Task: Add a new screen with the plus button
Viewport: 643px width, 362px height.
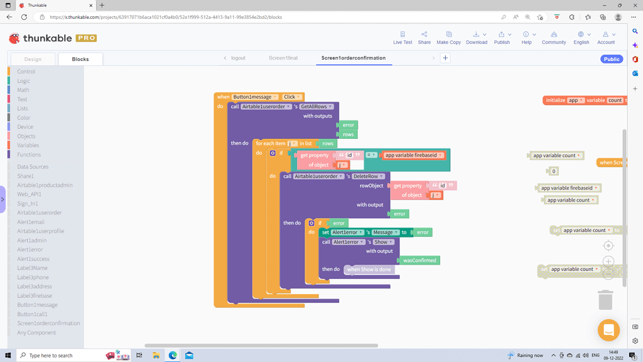Action: click(445, 58)
